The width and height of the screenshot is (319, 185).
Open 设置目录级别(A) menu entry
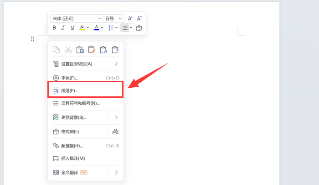tap(86, 64)
